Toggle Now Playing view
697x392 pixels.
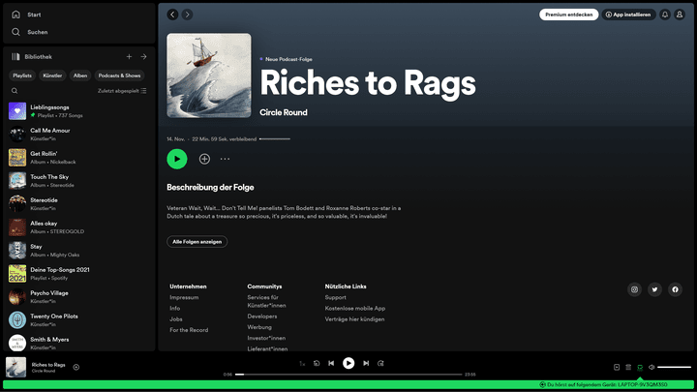pyautogui.click(x=617, y=367)
